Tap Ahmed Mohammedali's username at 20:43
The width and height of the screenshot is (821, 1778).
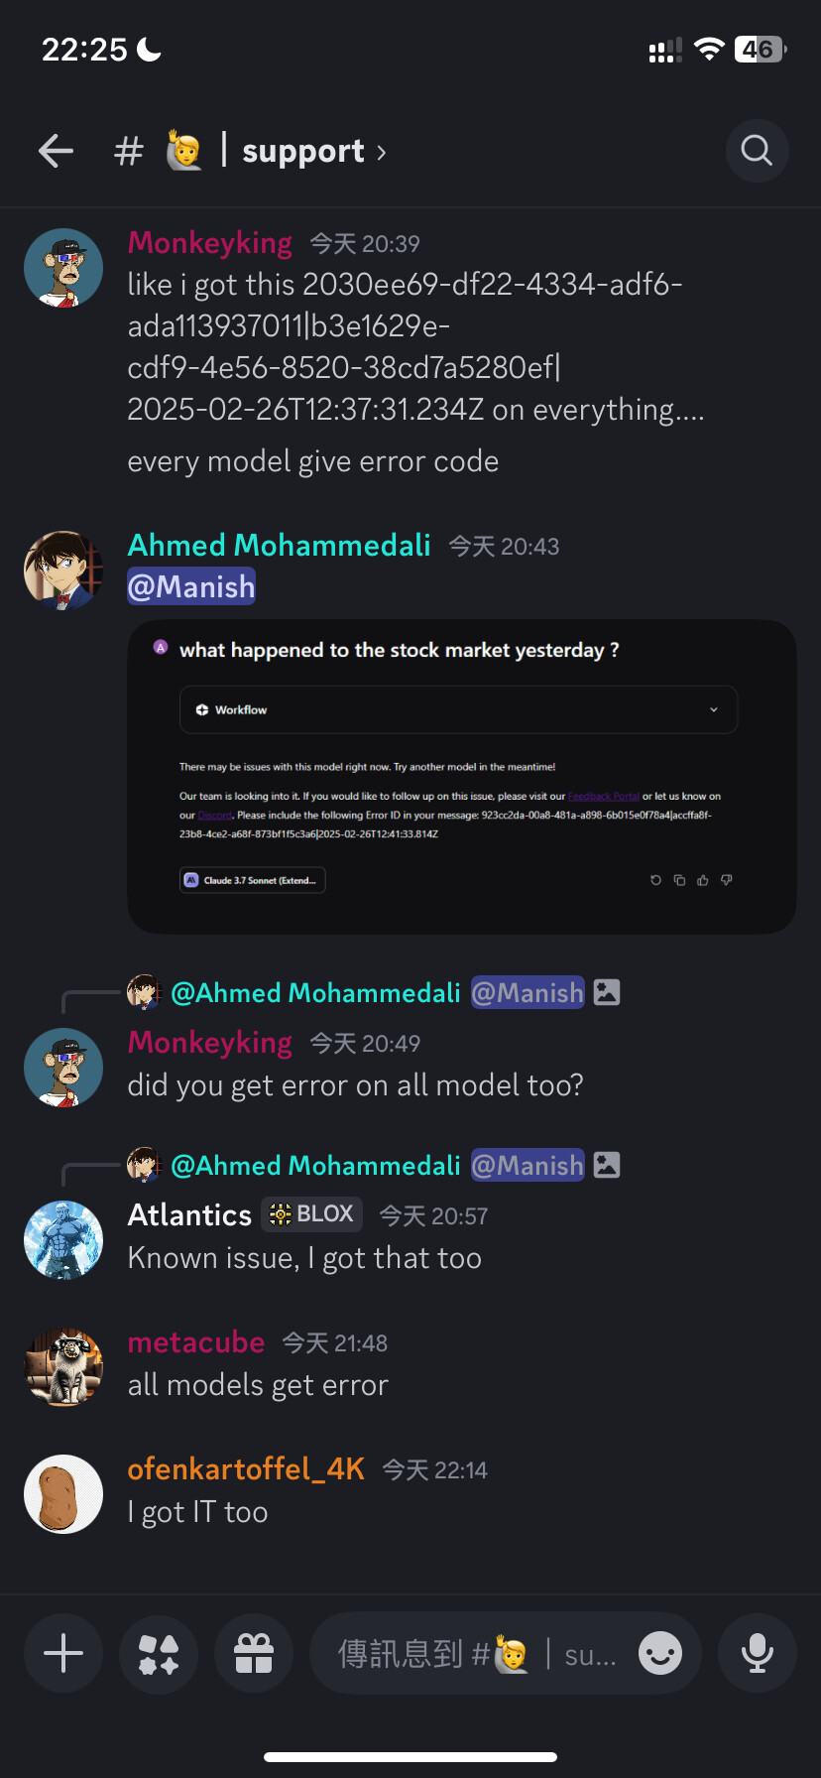click(x=280, y=545)
